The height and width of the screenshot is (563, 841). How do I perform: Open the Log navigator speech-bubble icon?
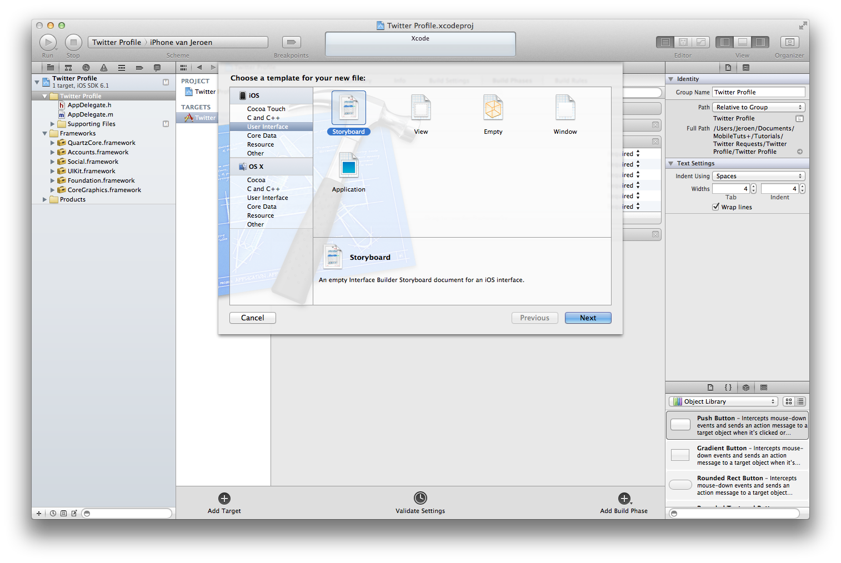[157, 68]
